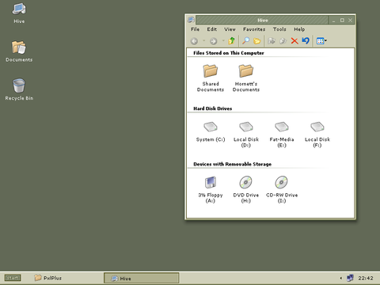
Task: Click the Start button
Action: 13,278
